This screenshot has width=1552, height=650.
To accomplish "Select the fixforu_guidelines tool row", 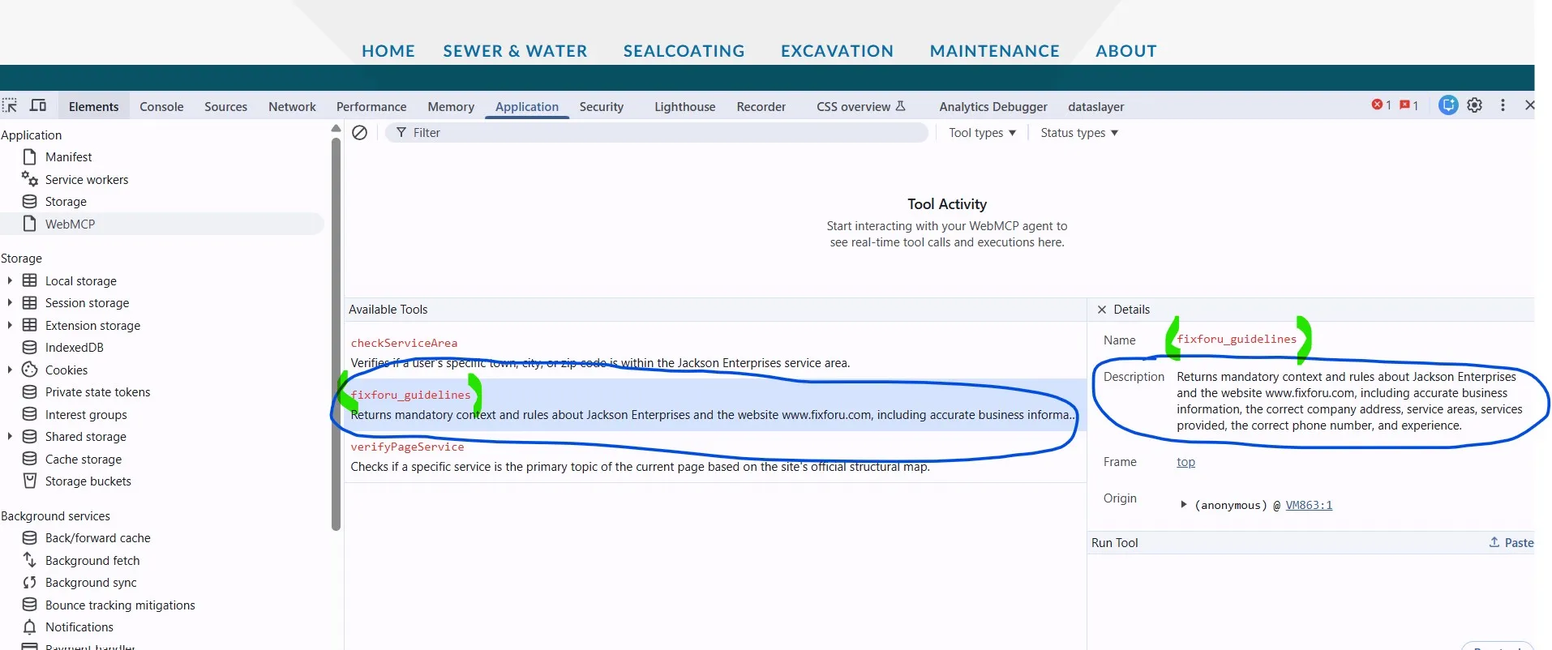I will coord(715,404).
